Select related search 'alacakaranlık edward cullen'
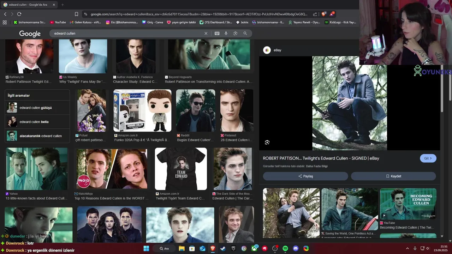 [37, 136]
